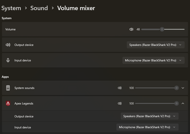Click the system Volume slider handle
Screen dimensions: 190x134
point(162,29)
